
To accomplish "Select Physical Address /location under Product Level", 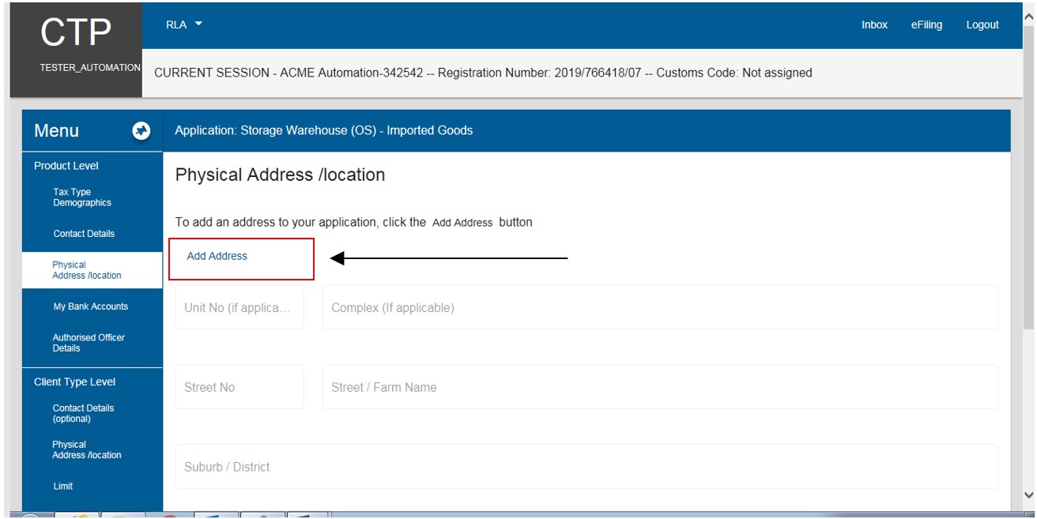I will 87,270.
